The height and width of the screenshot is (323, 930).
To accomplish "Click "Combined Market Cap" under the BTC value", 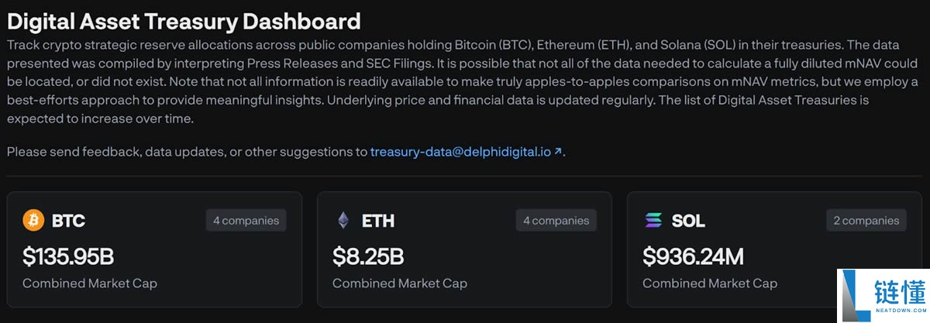I will (90, 283).
